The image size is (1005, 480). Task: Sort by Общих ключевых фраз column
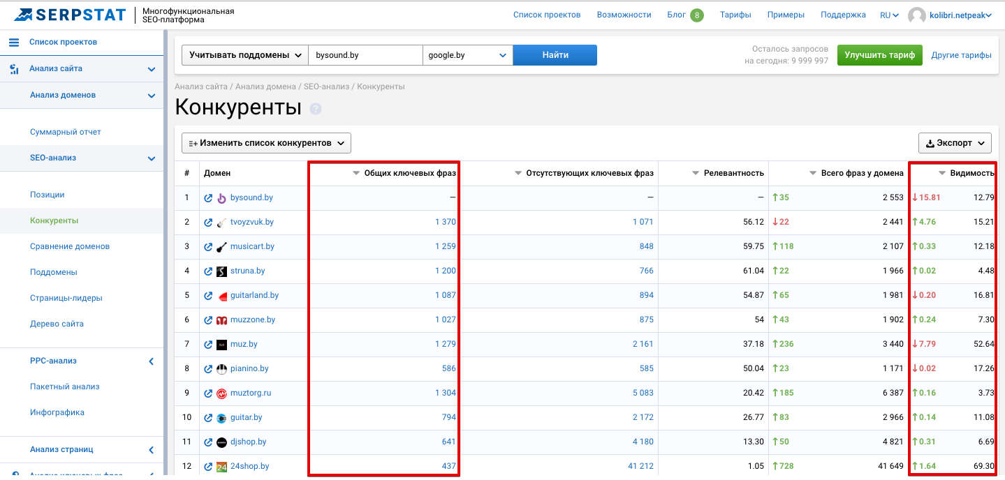(x=405, y=173)
